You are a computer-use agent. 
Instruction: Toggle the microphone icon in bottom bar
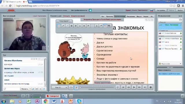(x=23, y=96)
